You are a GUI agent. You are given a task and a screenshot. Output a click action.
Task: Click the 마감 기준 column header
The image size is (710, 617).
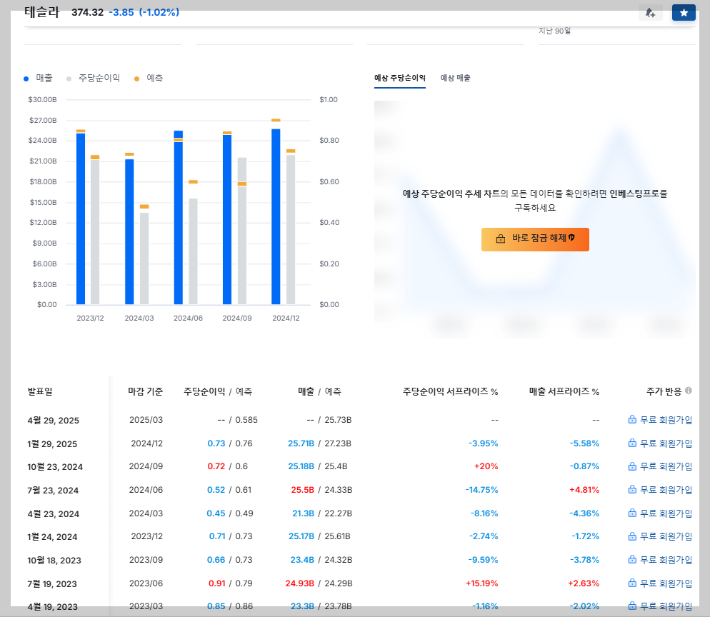point(145,391)
